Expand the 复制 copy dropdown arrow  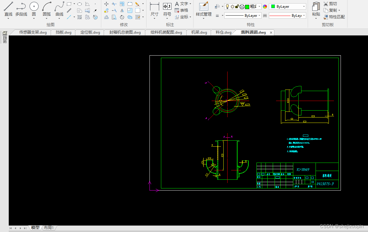pyautogui.click(x=339, y=11)
